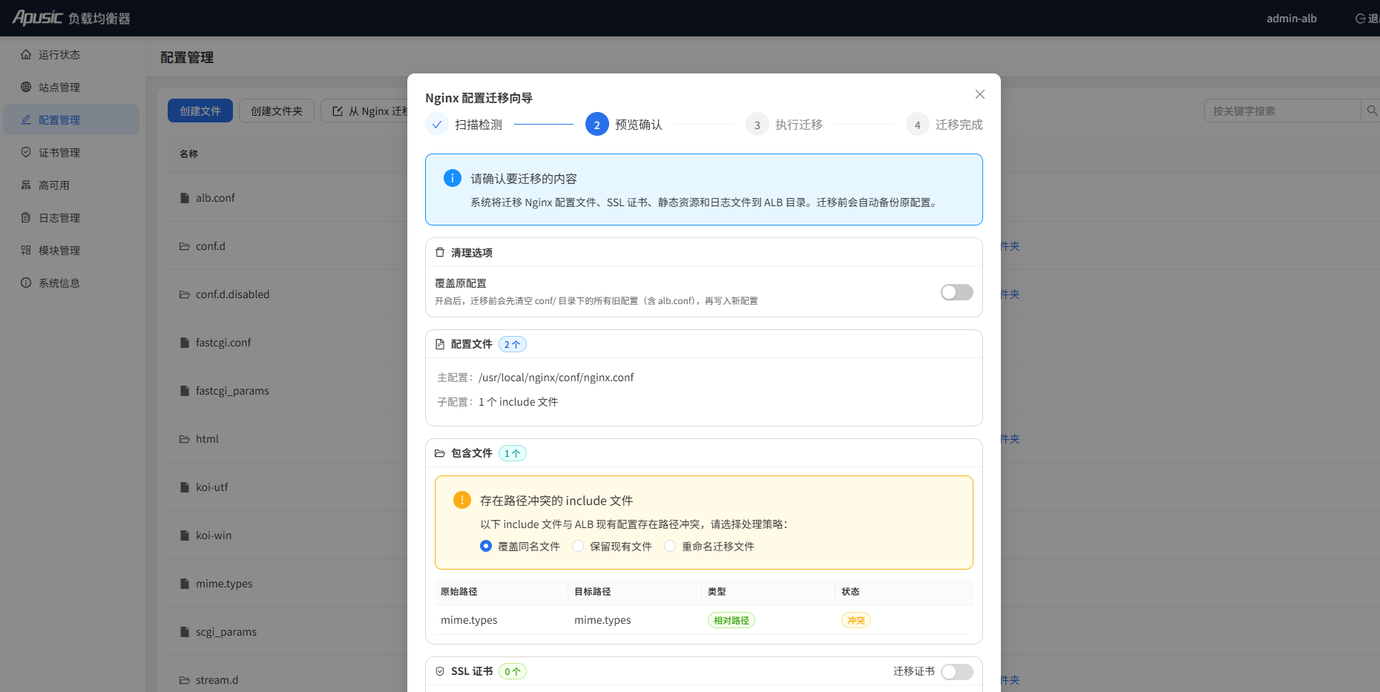Turn on the 迁移证书 switch
Image resolution: width=1380 pixels, height=692 pixels.
[x=957, y=671]
